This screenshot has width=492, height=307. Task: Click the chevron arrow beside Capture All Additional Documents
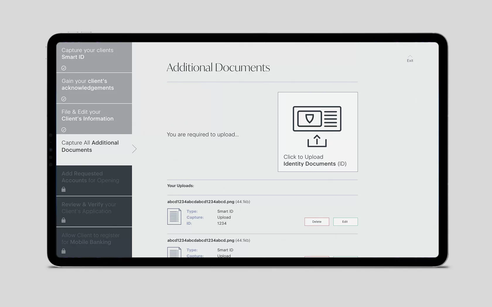pyautogui.click(x=134, y=149)
